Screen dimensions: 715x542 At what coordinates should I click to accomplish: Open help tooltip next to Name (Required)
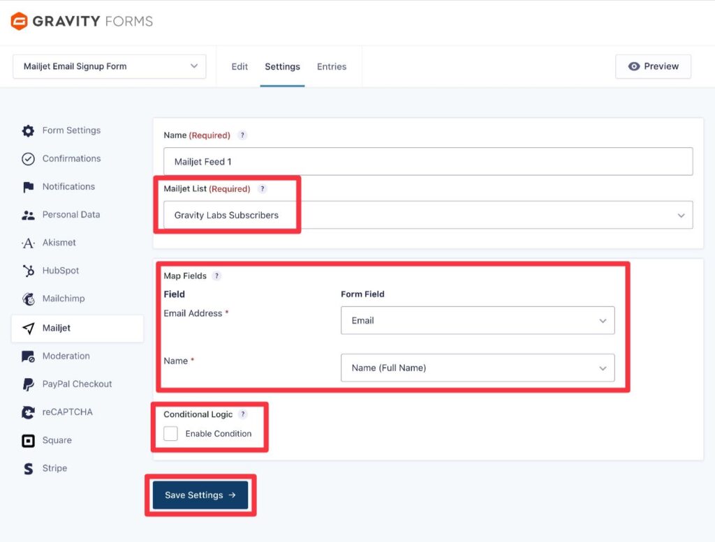(x=242, y=135)
